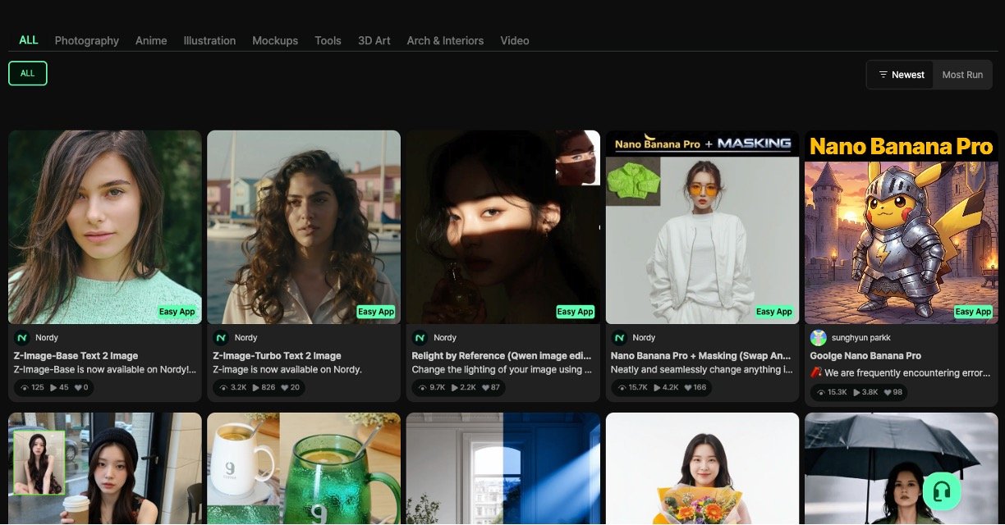Select the green outlined ALL filter chip
This screenshot has width=1005, height=525.
coord(28,73)
